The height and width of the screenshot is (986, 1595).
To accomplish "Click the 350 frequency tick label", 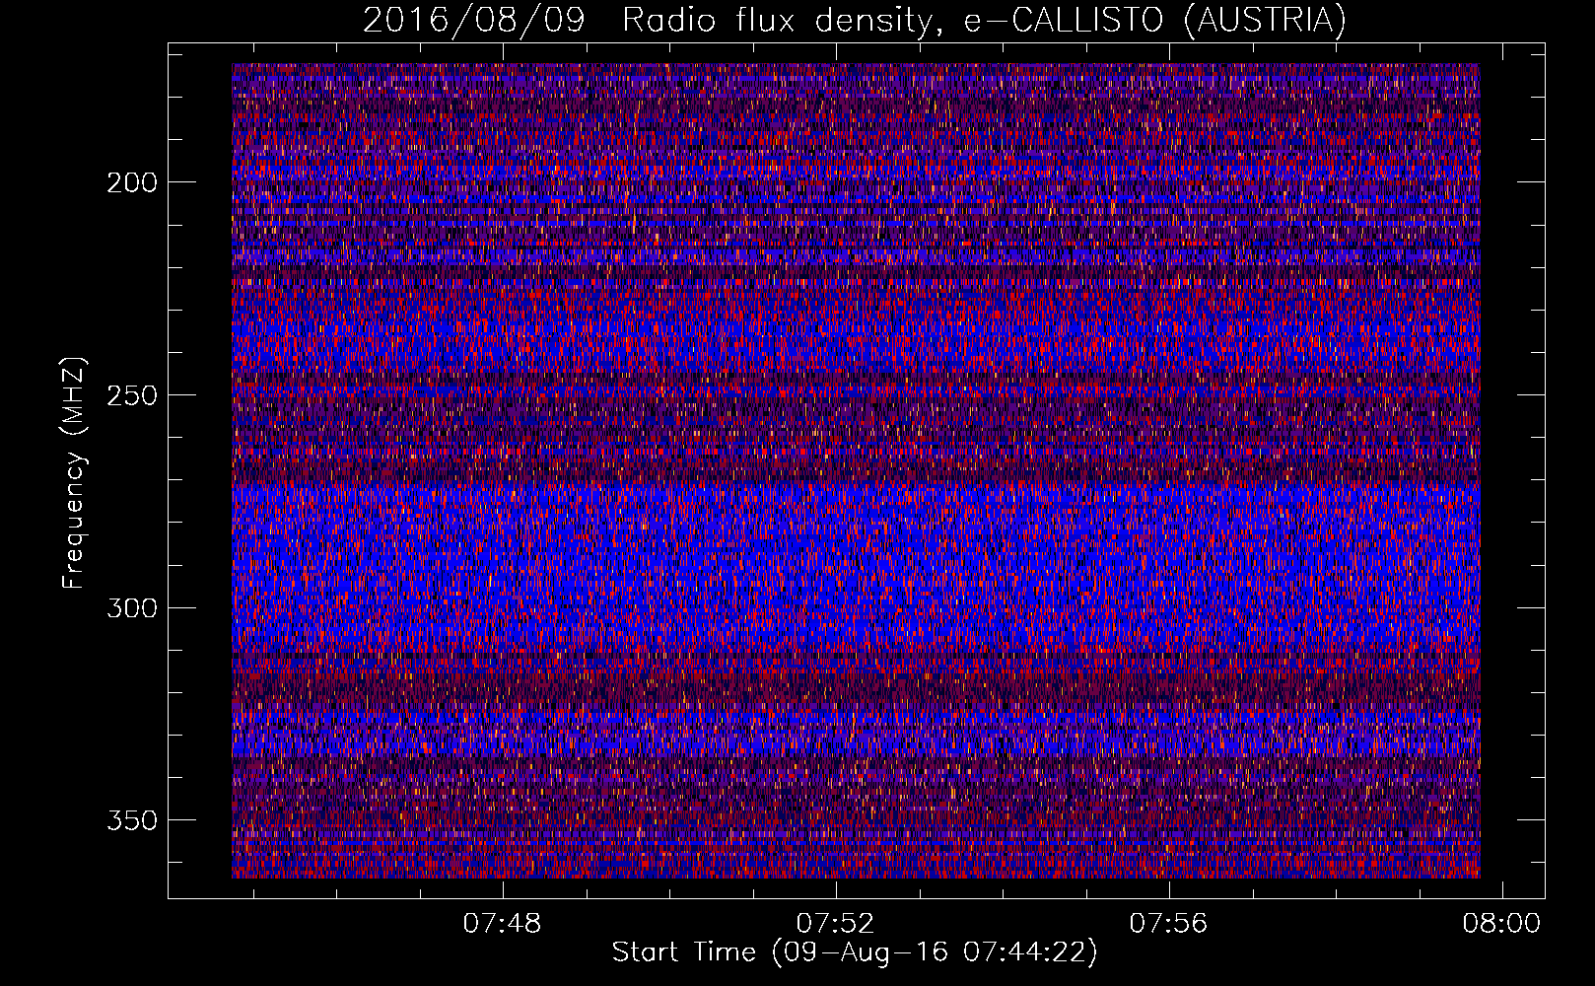I will tap(131, 820).
